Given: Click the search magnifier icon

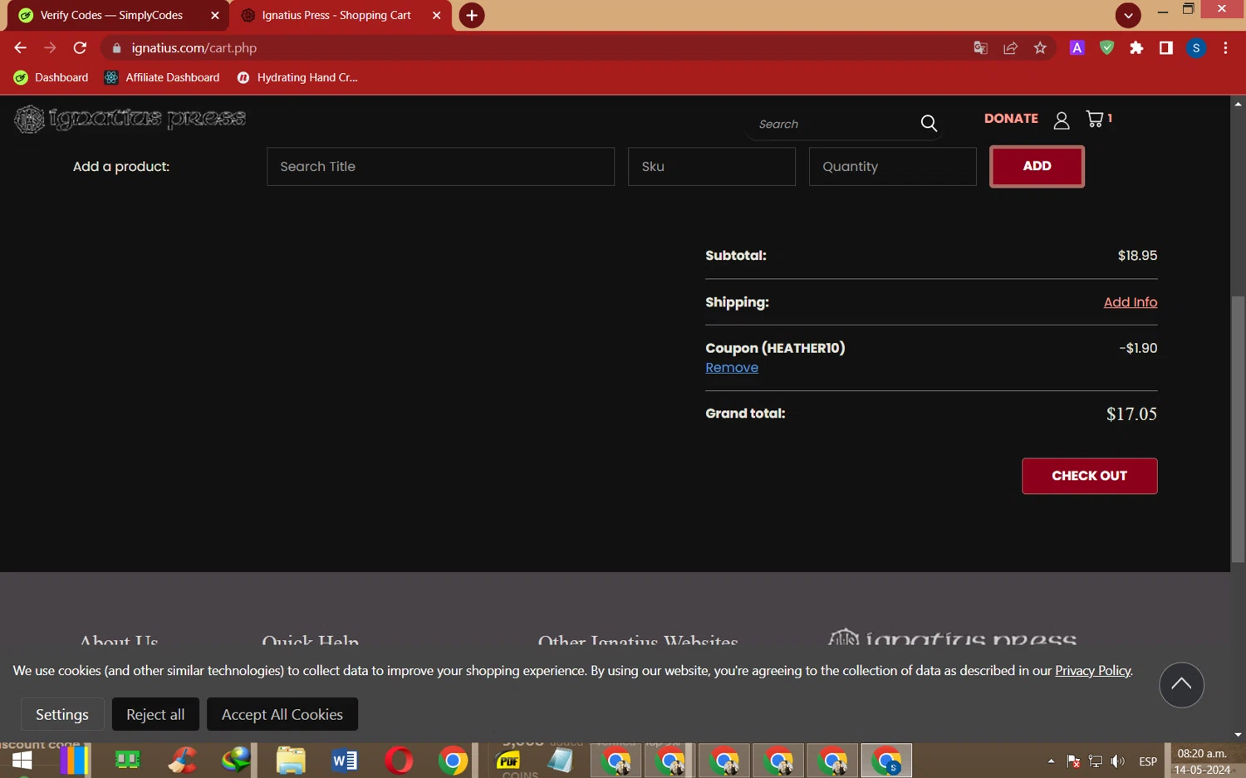Looking at the screenshot, I should click(x=929, y=124).
